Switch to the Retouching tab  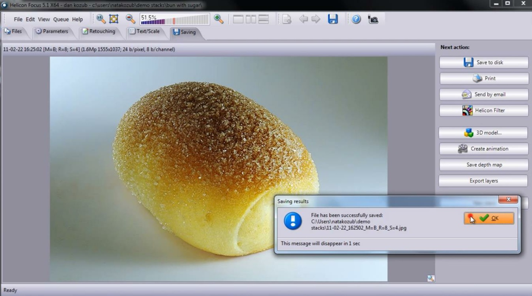pos(101,32)
